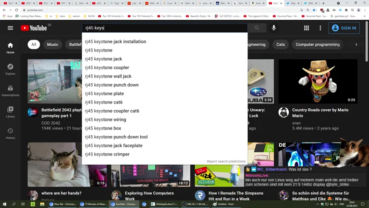This screenshot has width=369, height=208.
Task: Pick the 'rj45 keystone crimper' suggestion
Action: (107, 154)
